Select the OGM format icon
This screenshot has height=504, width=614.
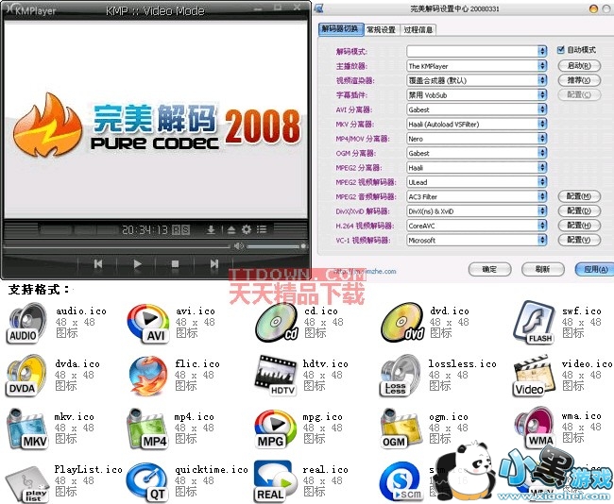(401, 428)
